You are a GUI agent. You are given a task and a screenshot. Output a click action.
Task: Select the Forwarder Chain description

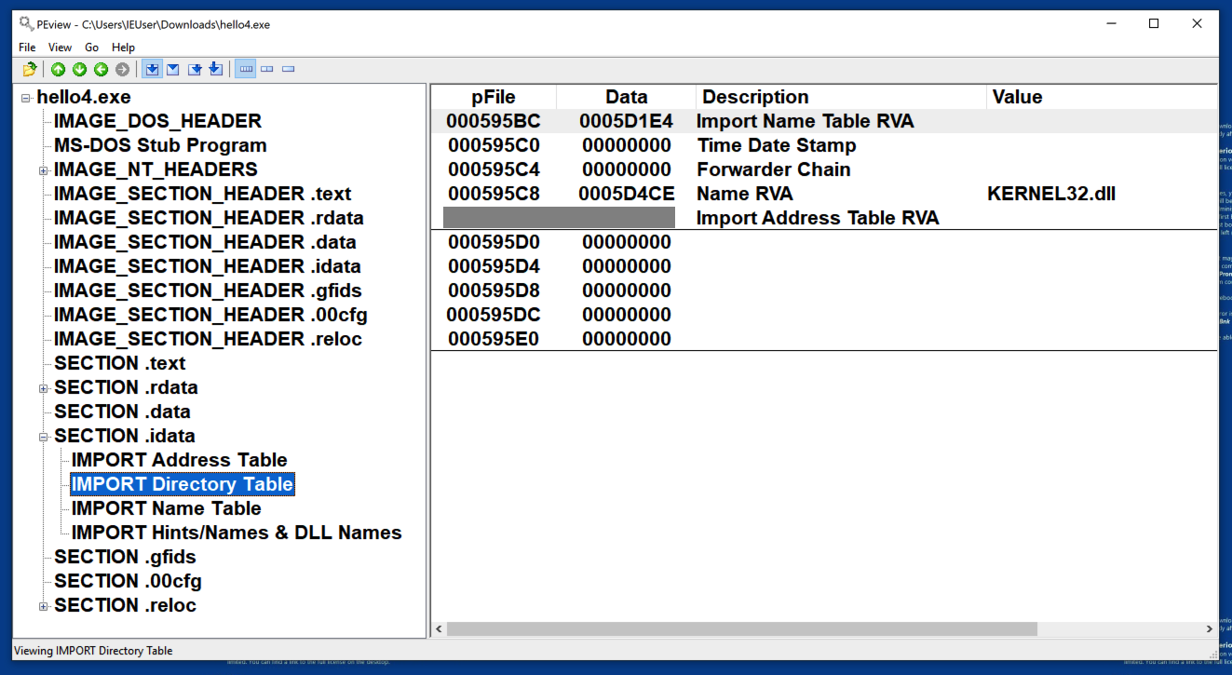click(x=774, y=169)
